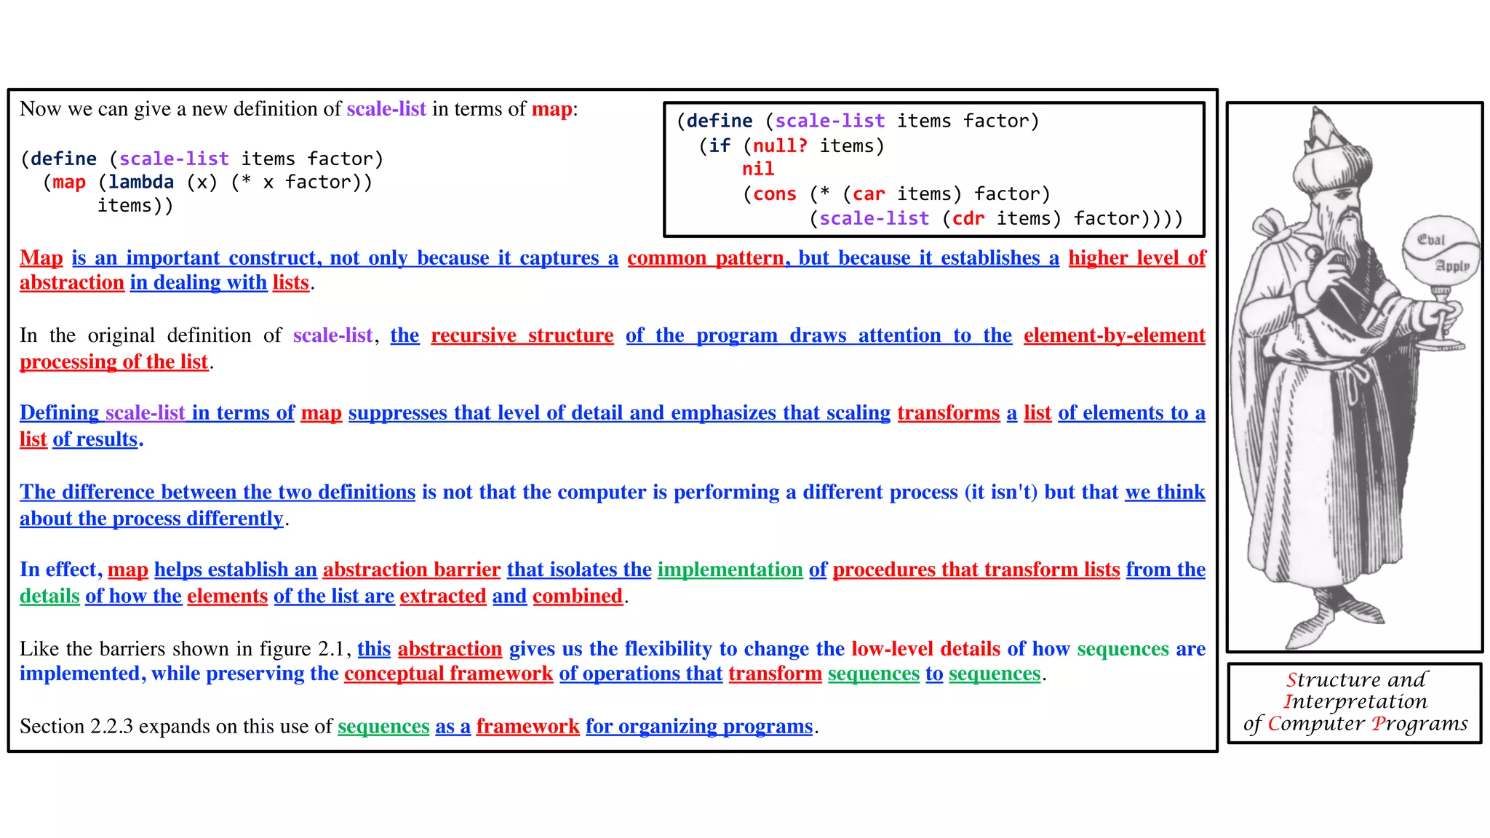Click 'null?' in the boxed code
This screenshot has height=838, width=1490.
pos(779,145)
